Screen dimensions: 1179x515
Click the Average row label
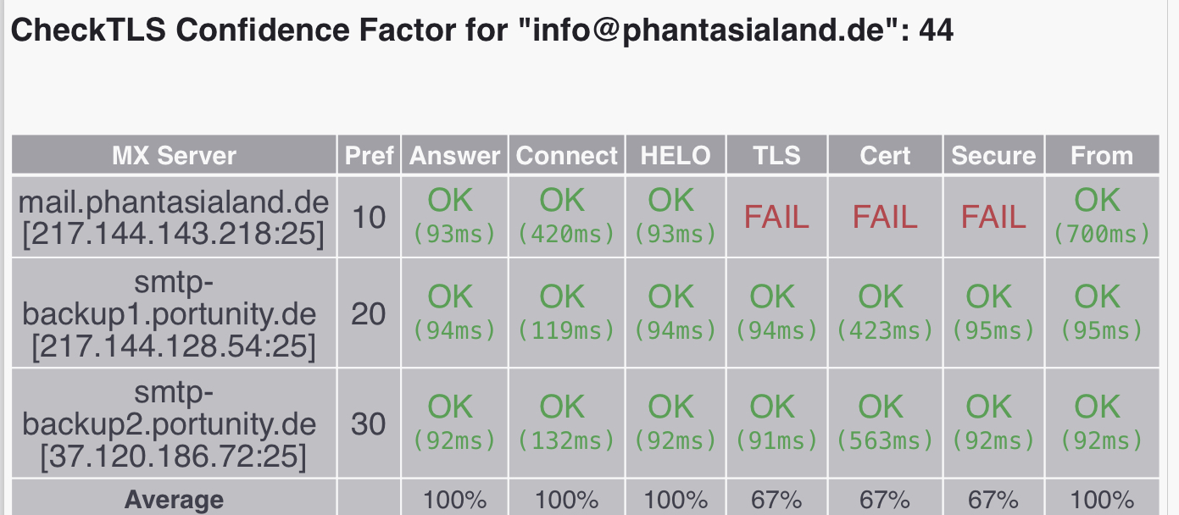[x=174, y=500]
